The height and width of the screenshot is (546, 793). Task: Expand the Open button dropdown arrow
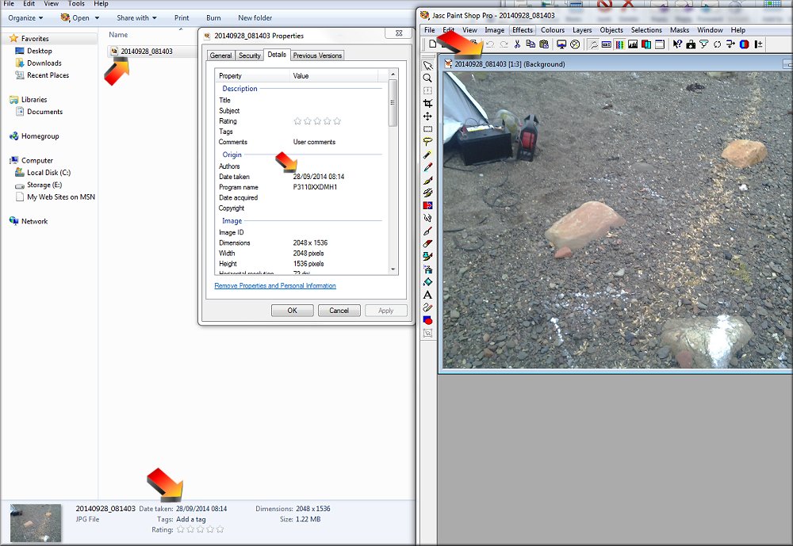click(x=97, y=17)
